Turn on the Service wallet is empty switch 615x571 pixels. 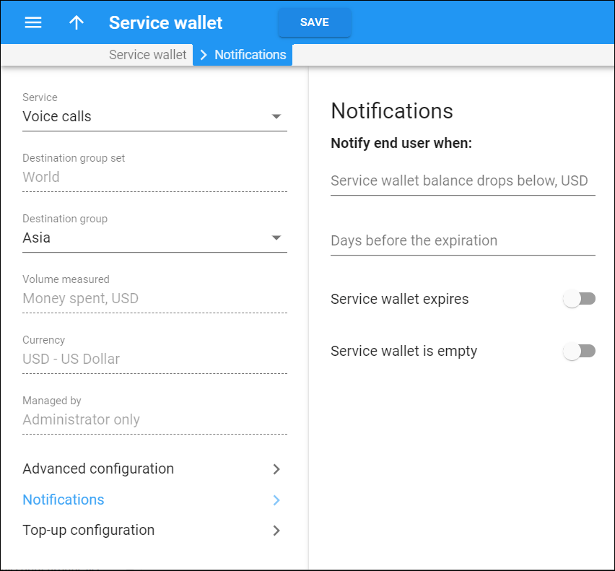pos(580,351)
